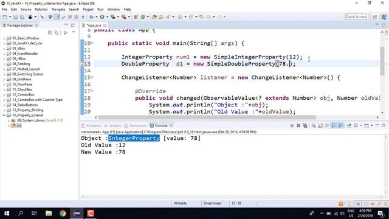Switch to the Javadoc tab
389x219 pixels.
pyautogui.click(x=113, y=126)
